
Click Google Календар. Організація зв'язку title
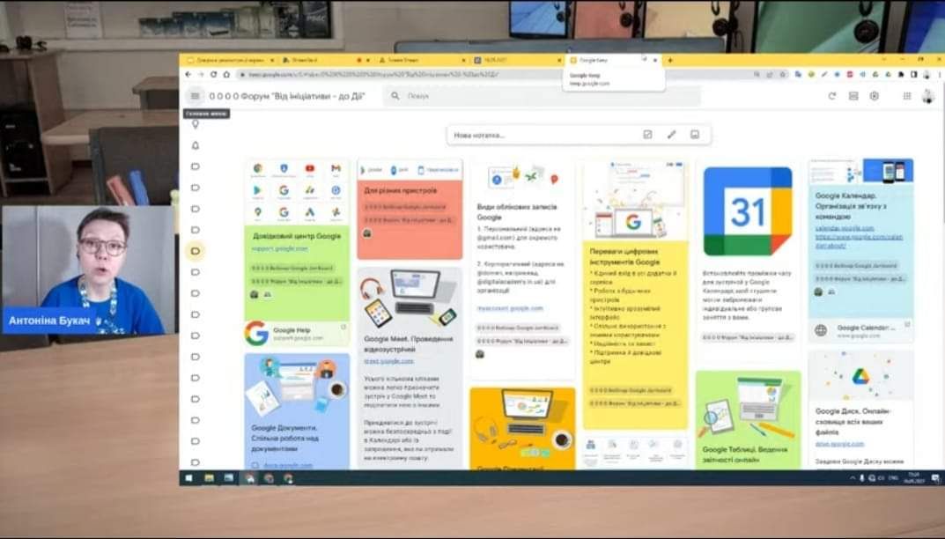click(851, 206)
